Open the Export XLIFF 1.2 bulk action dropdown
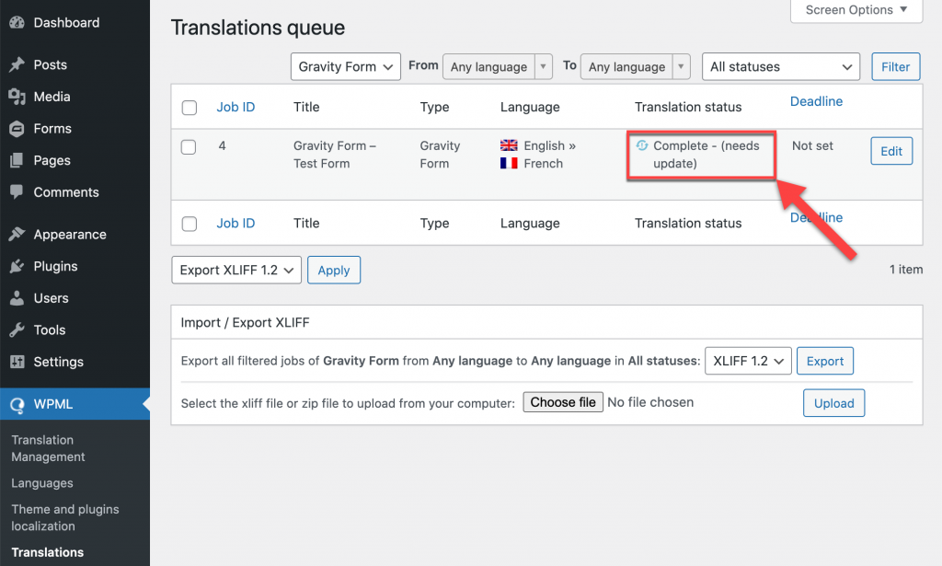This screenshot has height=566, width=942. click(x=236, y=270)
